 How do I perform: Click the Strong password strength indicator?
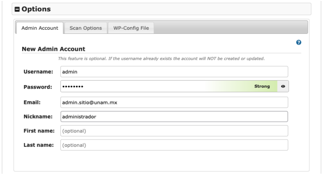click(x=262, y=86)
